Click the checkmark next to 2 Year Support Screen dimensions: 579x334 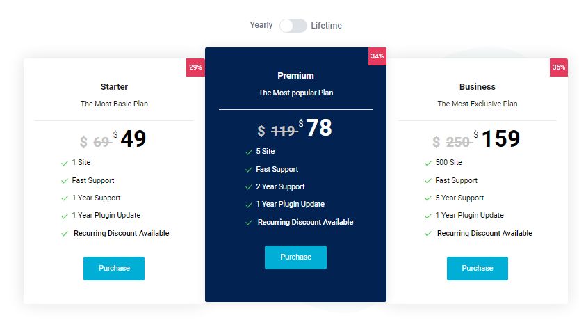(x=249, y=187)
